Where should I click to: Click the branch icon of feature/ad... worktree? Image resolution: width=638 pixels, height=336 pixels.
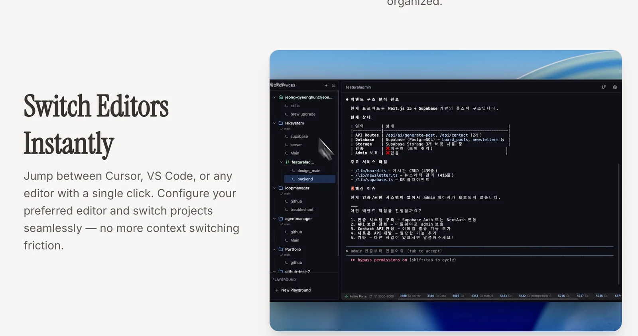(287, 162)
